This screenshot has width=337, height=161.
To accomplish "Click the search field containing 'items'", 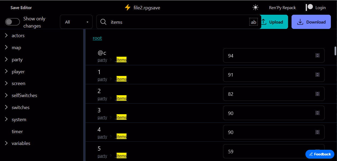I will [179, 22].
